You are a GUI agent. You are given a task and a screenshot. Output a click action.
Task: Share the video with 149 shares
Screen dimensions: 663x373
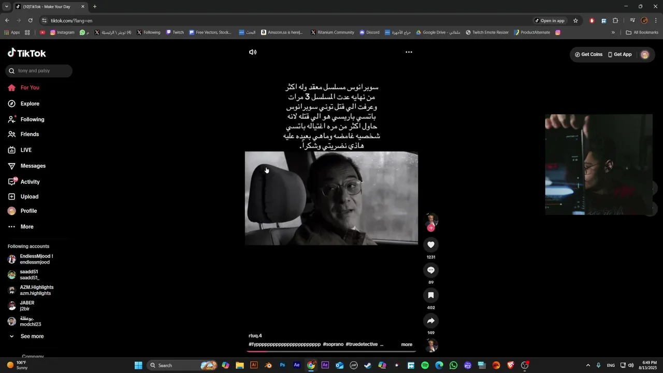click(431, 321)
